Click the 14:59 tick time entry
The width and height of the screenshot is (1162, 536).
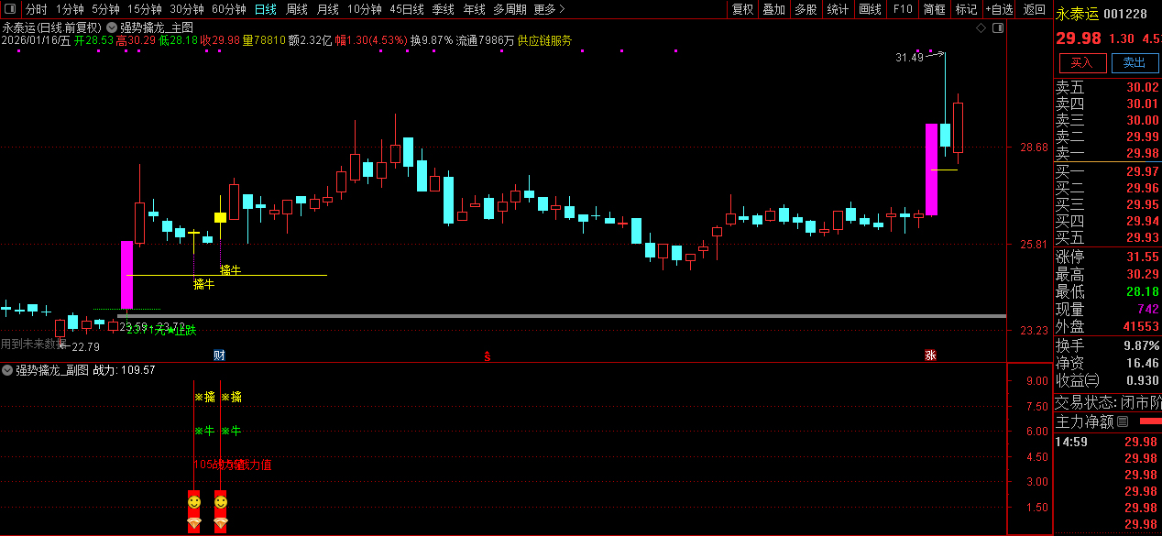[1069, 442]
